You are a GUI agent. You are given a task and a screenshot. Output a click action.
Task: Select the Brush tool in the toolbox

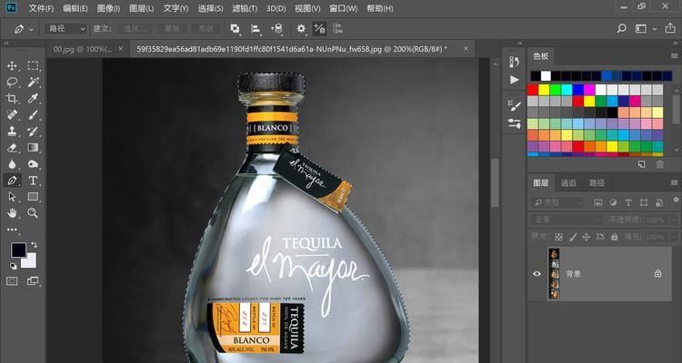(33, 115)
